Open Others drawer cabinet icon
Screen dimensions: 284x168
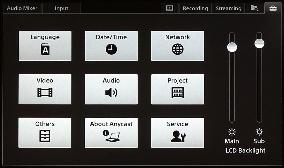[45, 136]
